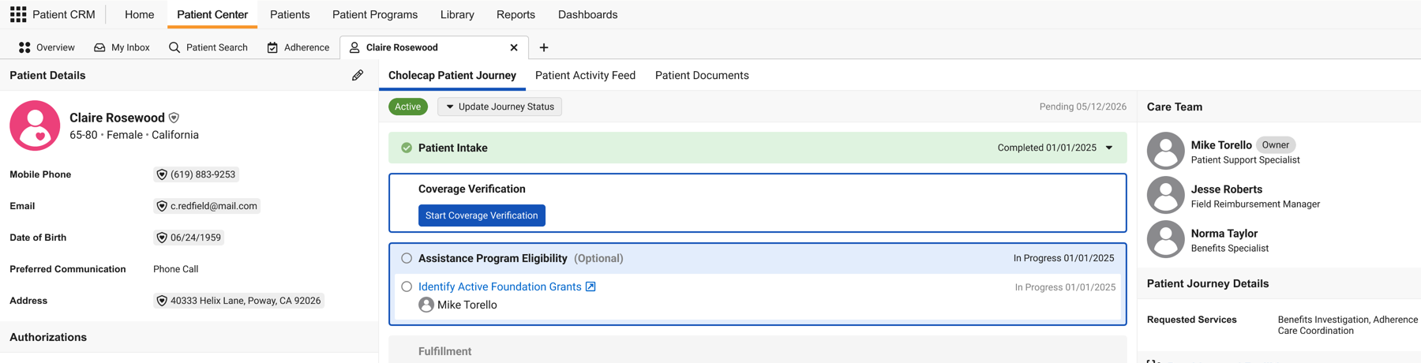1421x363 pixels.
Task: Select the Assistance Program Eligibility radio circle
Action: pyautogui.click(x=407, y=258)
